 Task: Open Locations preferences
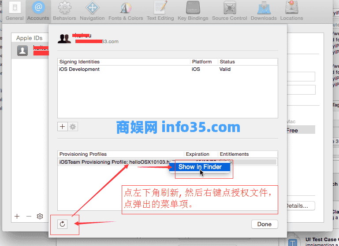(x=292, y=11)
